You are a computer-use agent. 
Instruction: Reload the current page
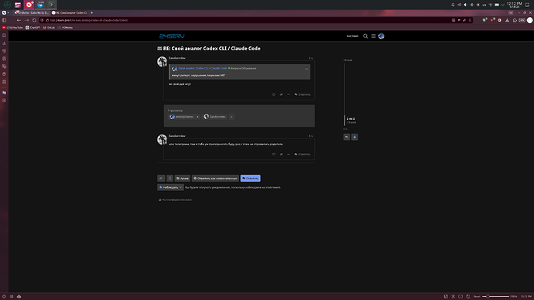[x=34, y=20]
